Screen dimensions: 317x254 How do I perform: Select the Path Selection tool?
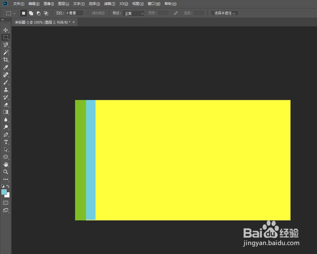point(6,149)
